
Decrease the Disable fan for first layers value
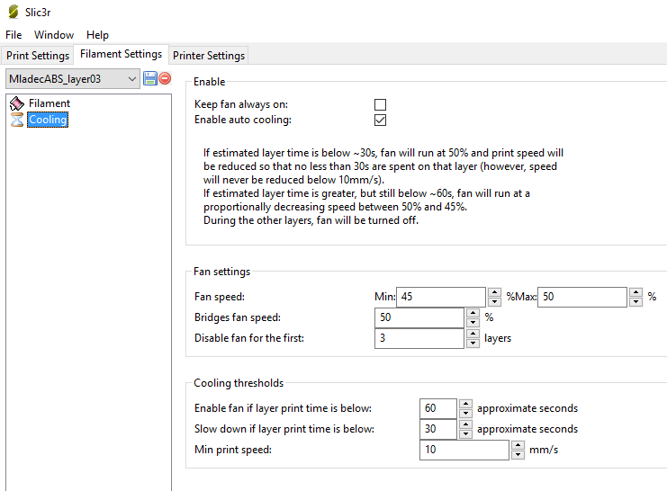tap(473, 343)
